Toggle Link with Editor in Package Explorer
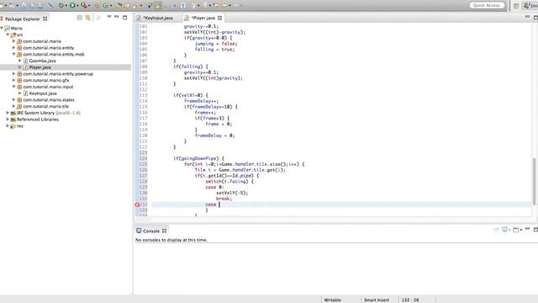The image size is (538, 303). click(x=88, y=18)
